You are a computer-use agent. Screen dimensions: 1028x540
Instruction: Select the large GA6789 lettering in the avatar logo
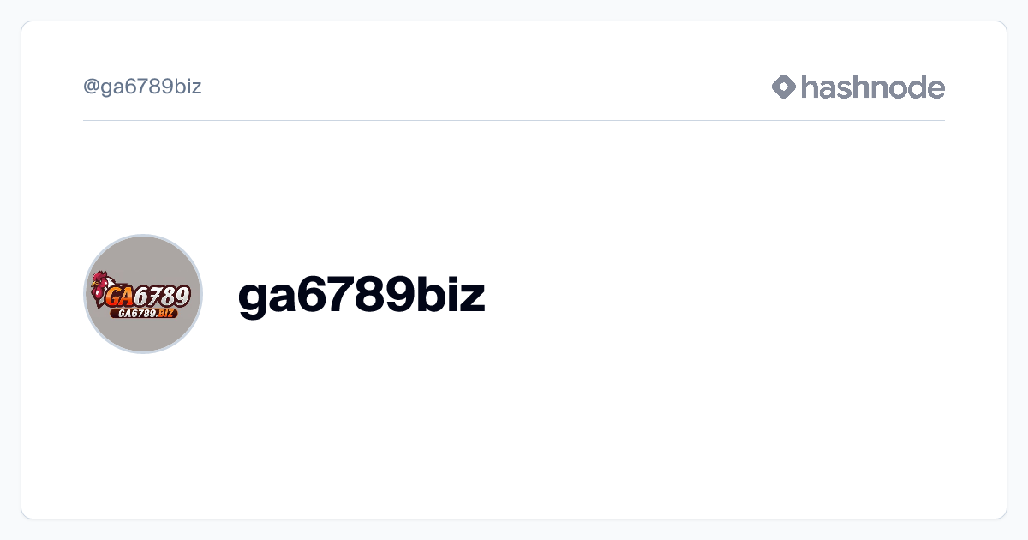(x=147, y=297)
